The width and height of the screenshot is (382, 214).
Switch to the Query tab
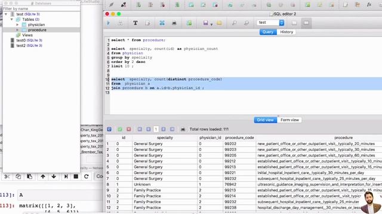click(268, 32)
